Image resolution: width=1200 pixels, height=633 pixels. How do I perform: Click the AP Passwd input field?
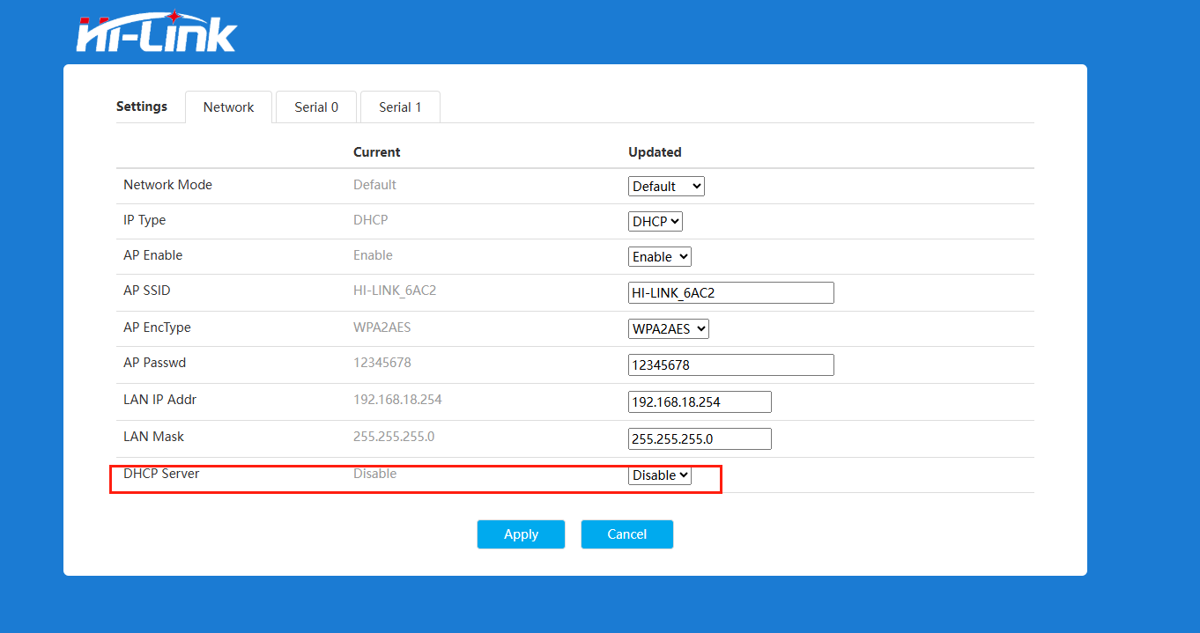[x=731, y=364]
